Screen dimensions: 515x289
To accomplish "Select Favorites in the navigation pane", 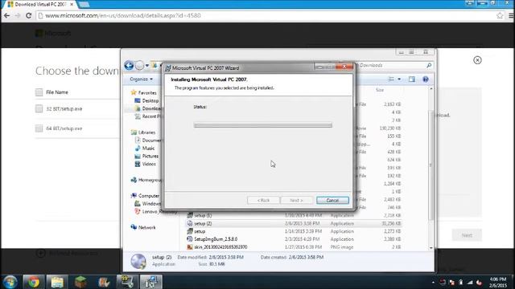I will click(143, 93).
